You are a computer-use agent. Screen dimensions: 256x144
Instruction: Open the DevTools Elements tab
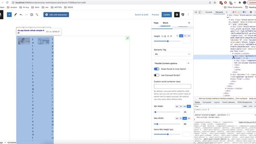click(219, 12)
